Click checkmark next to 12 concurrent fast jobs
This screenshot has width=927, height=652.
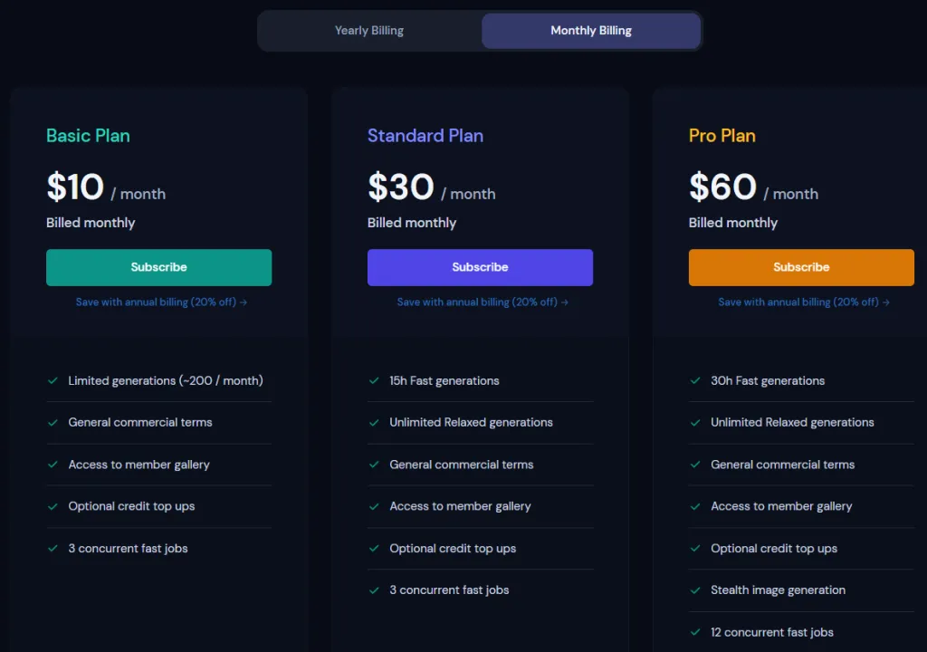tap(695, 632)
